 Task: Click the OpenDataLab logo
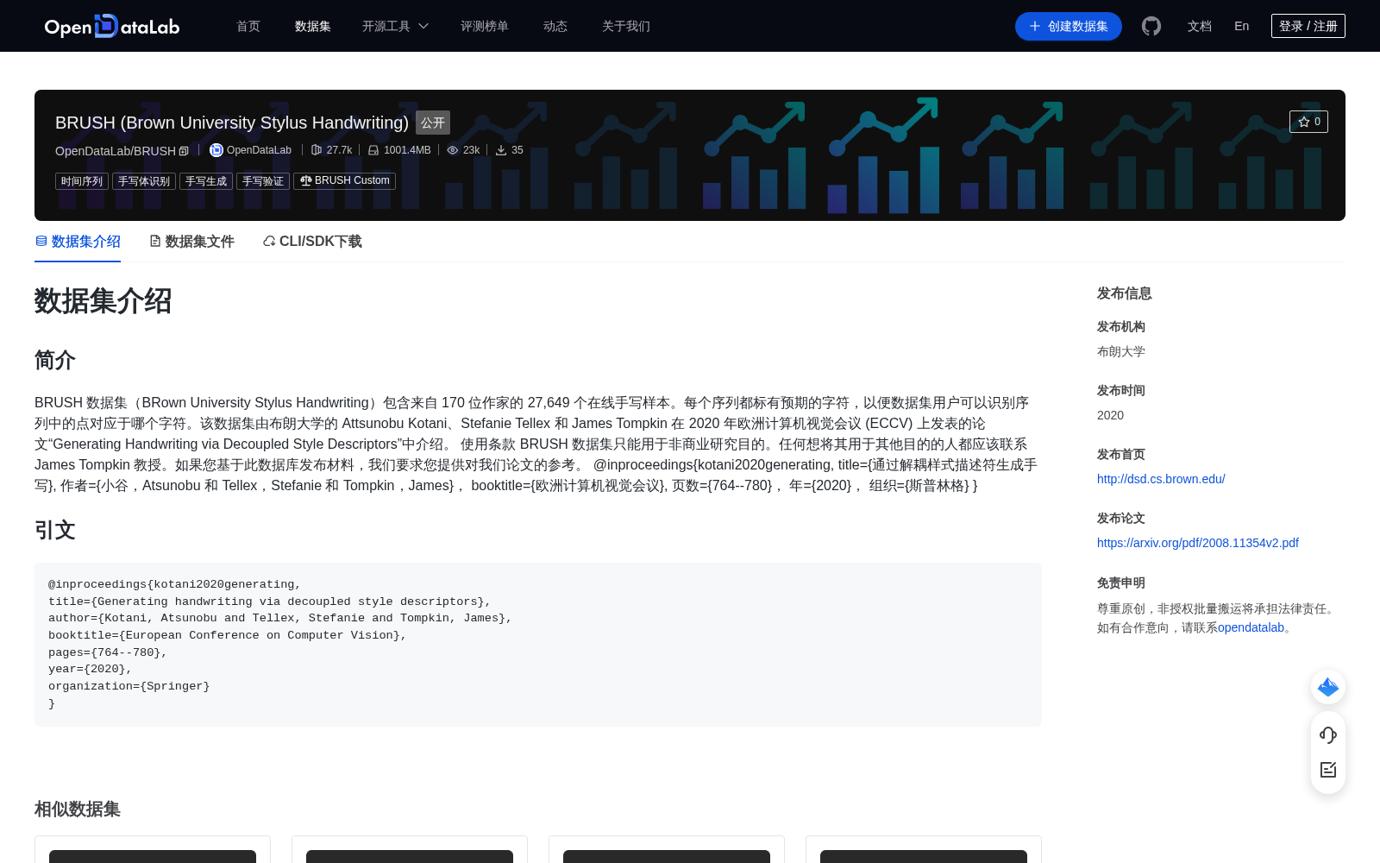112,26
